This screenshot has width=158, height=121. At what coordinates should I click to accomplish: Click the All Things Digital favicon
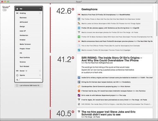79,23
